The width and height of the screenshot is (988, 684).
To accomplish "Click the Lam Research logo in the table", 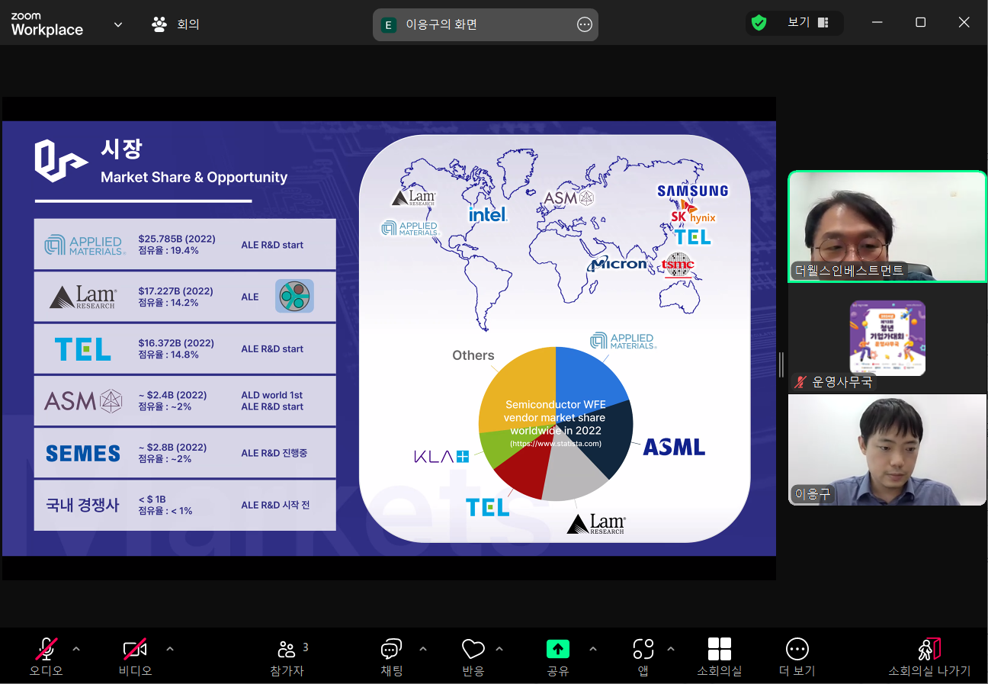I will pyautogui.click(x=83, y=297).
